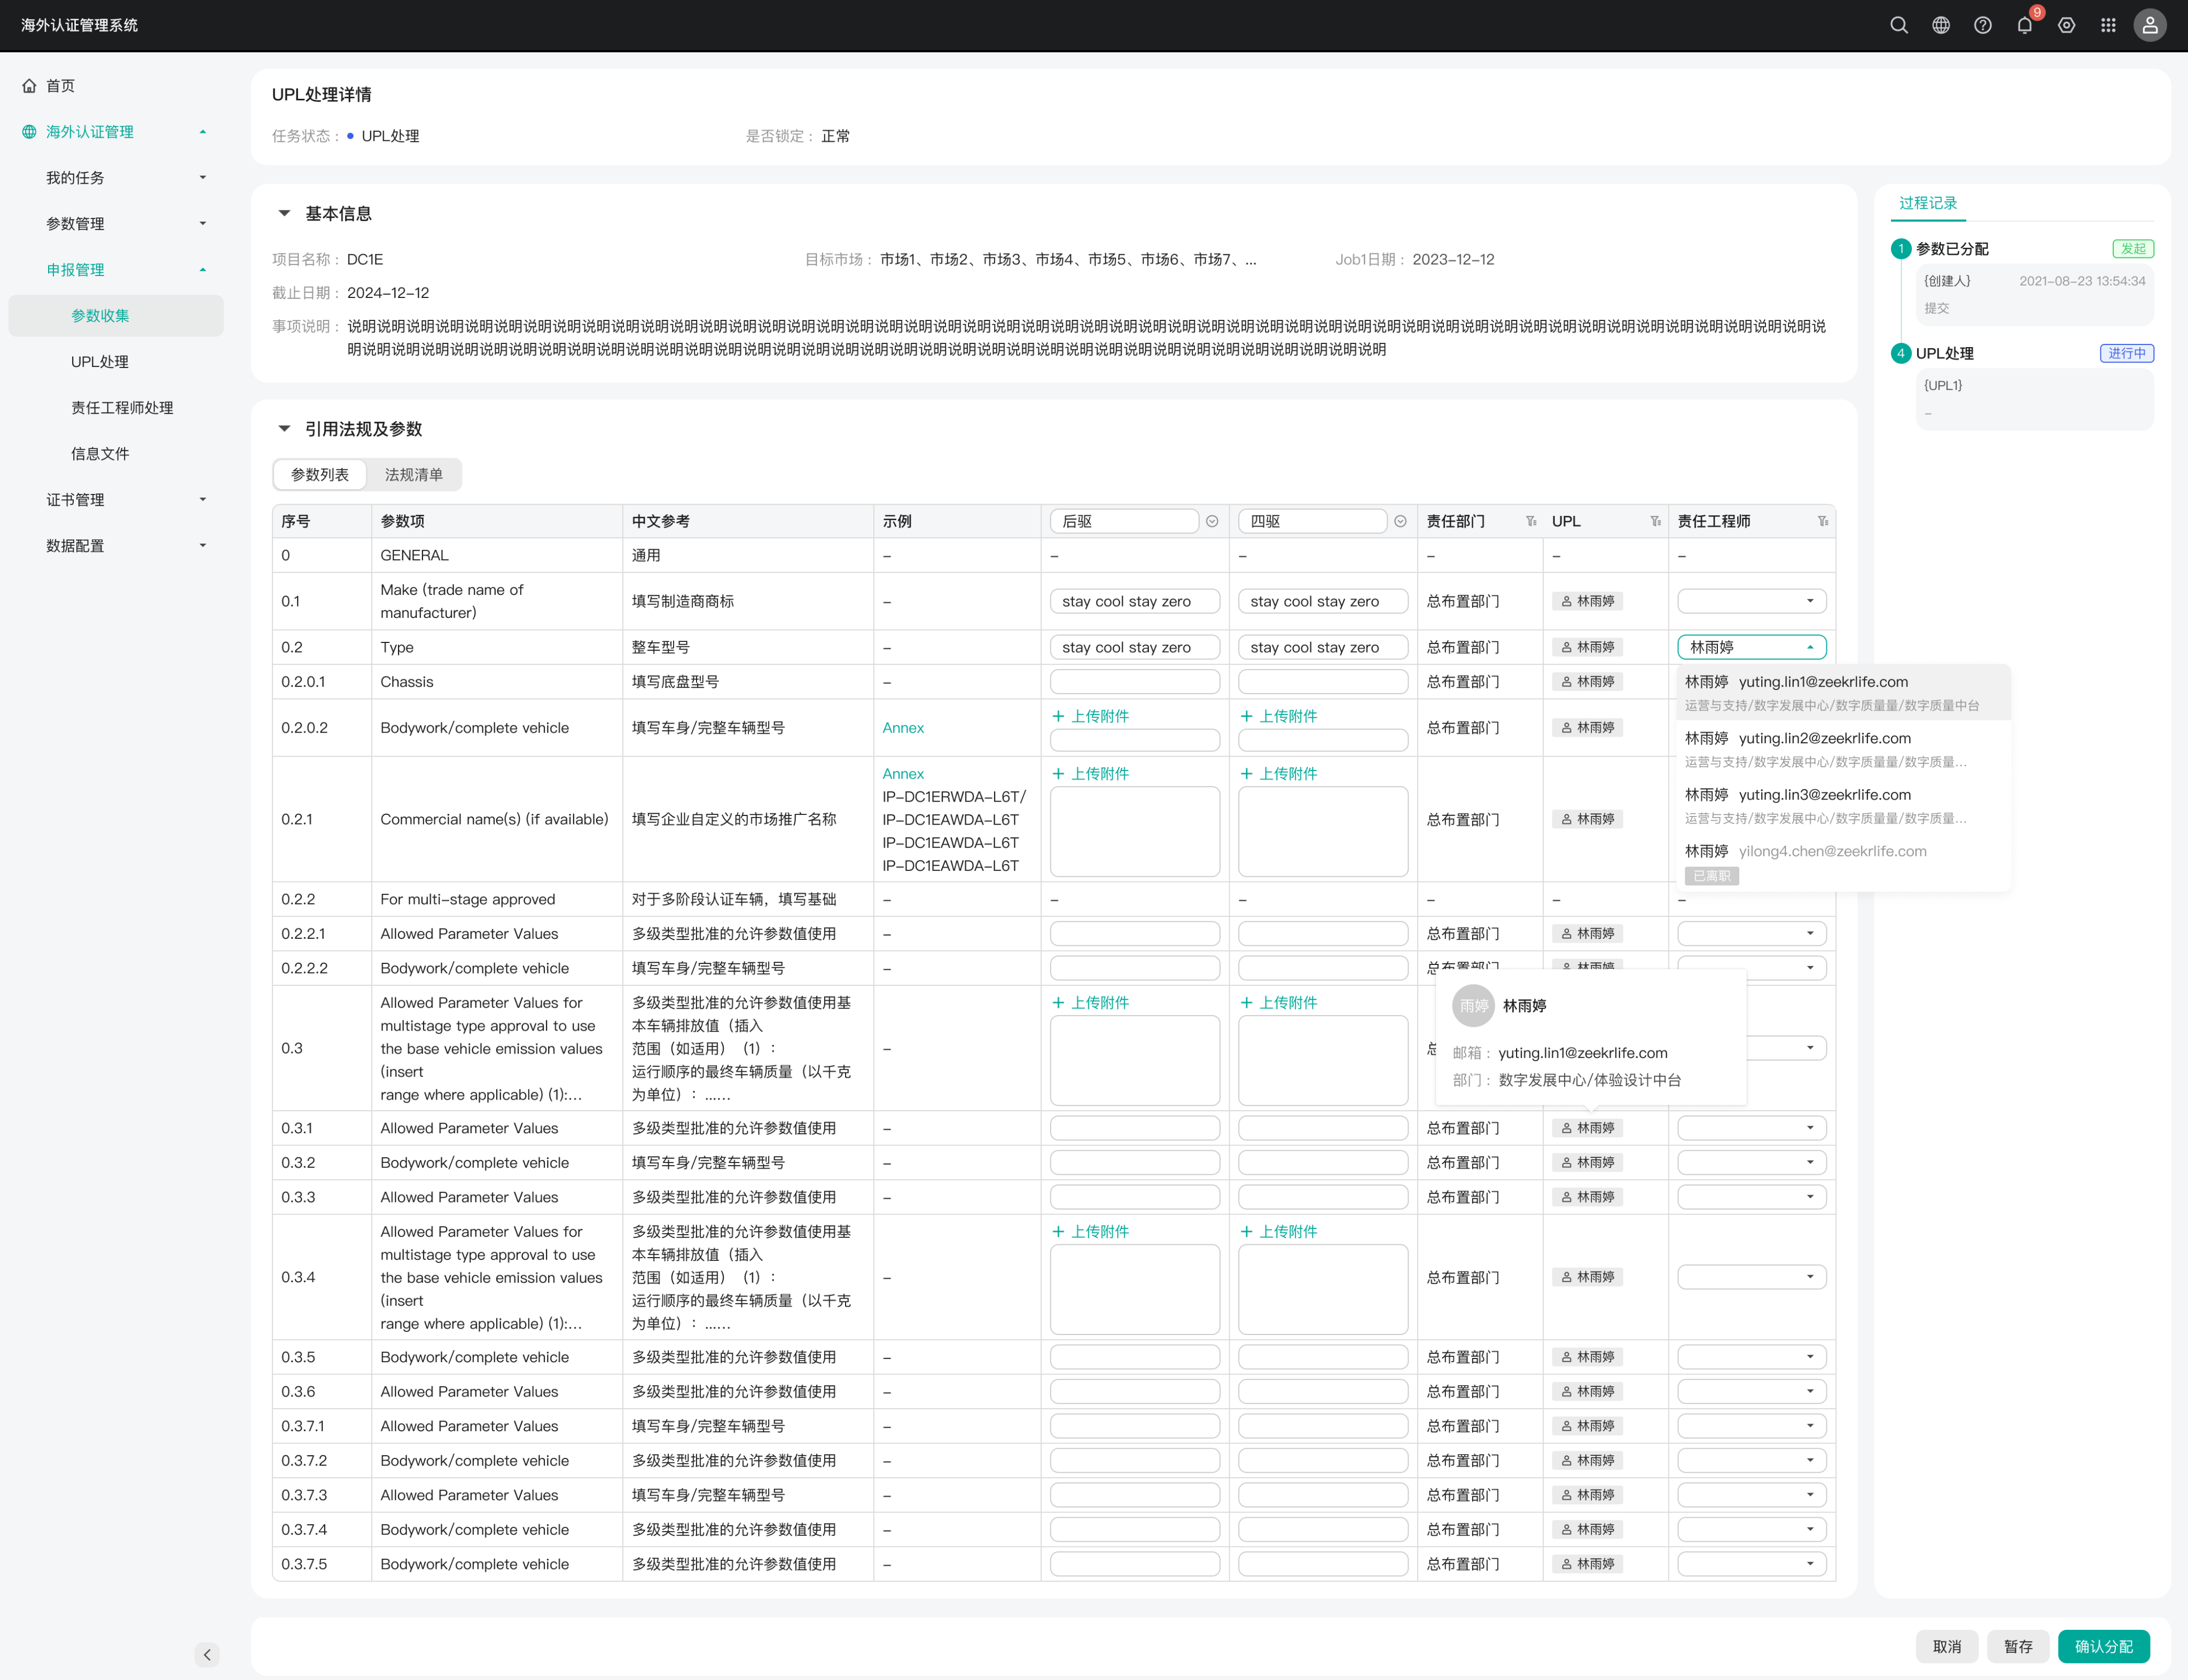Open the search icon in top bar
This screenshot has width=2188, height=1680.
1898,25
